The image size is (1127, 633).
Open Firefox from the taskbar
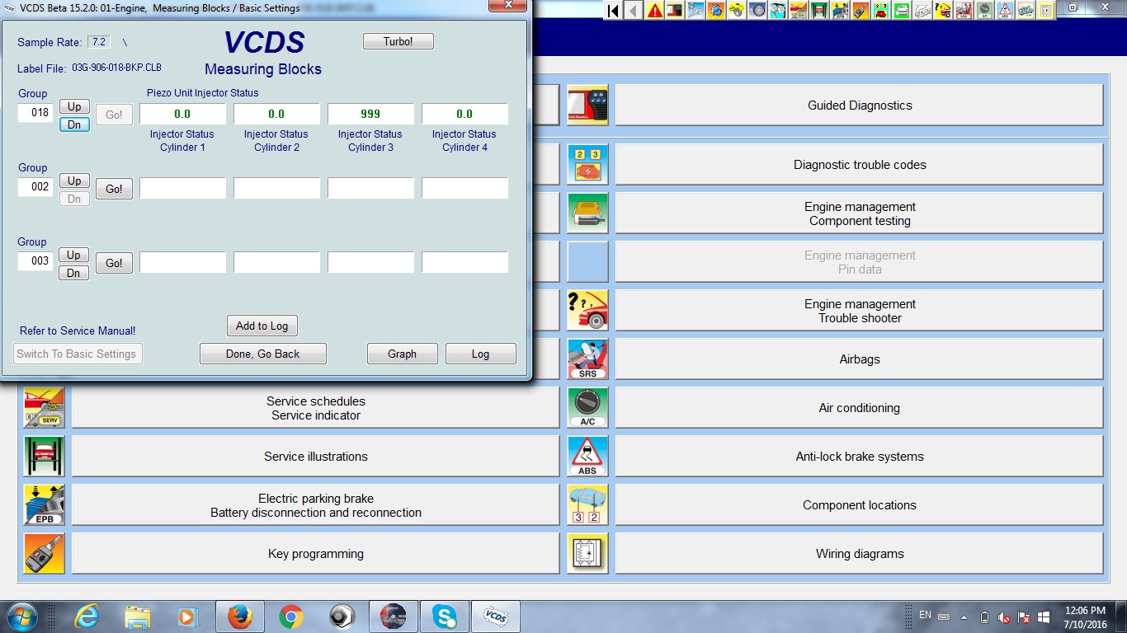[x=239, y=617]
